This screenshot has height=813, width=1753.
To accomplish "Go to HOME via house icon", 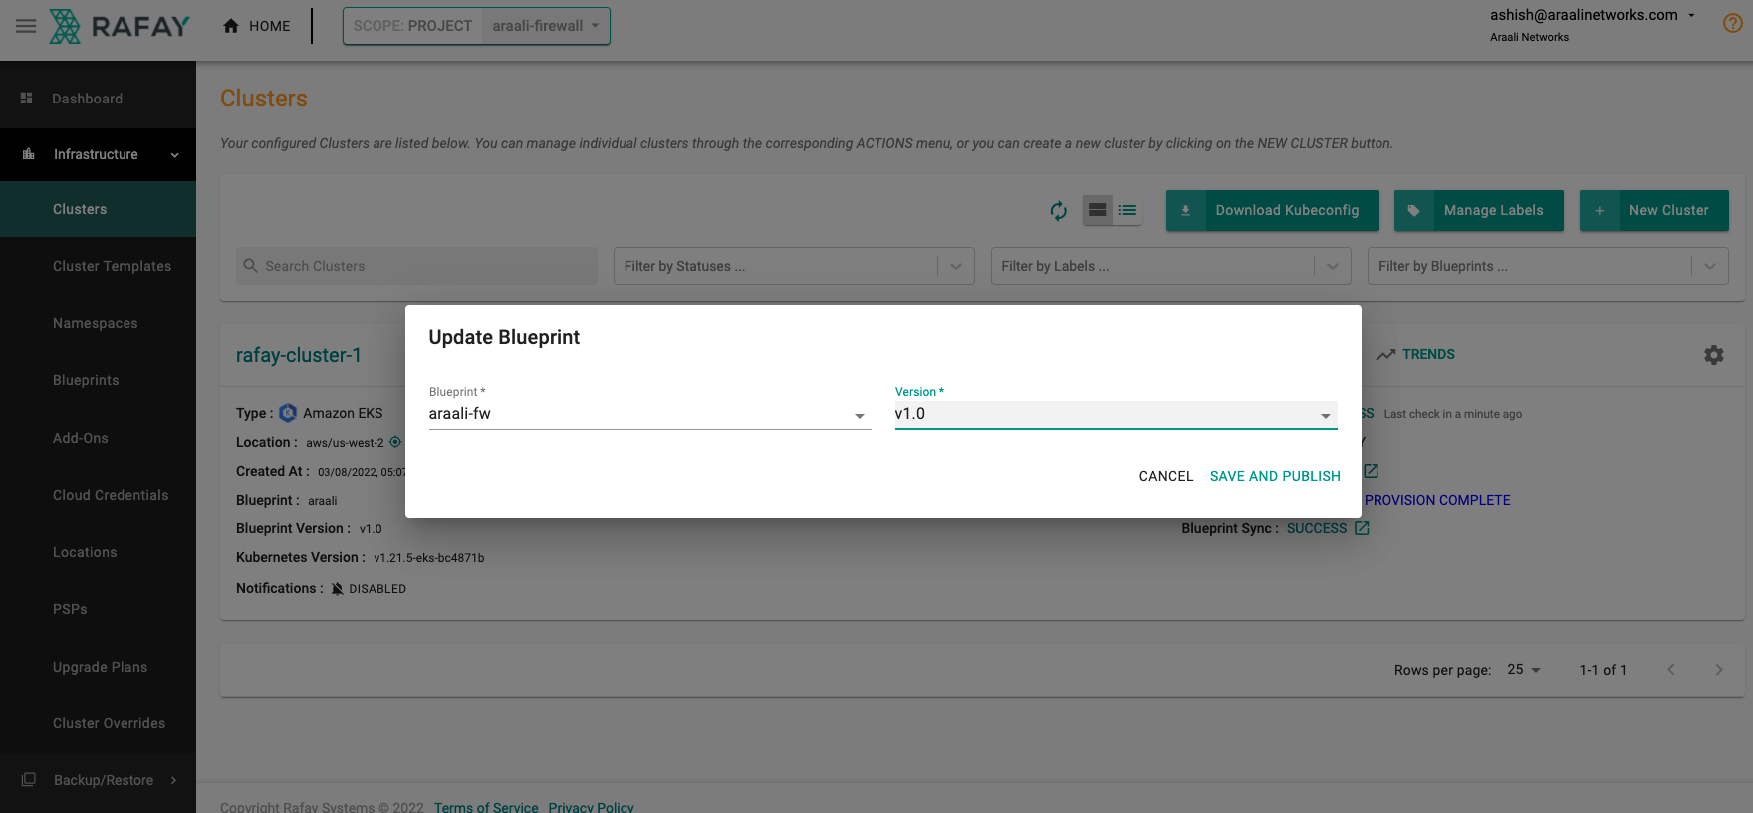I will point(231,26).
